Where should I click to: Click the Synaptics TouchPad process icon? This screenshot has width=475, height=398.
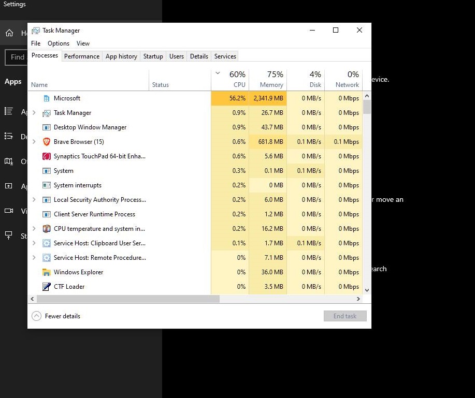(x=46, y=156)
